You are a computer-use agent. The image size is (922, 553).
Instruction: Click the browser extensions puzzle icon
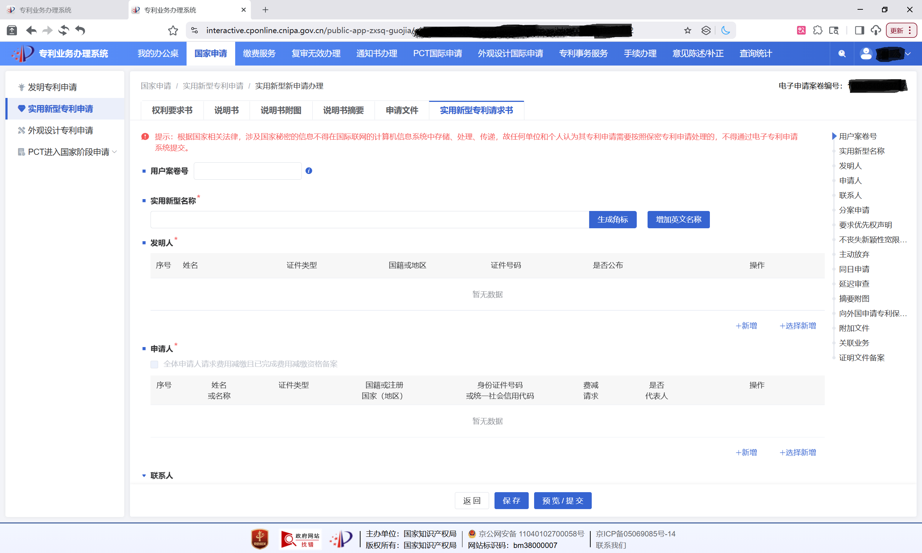(x=818, y=31)
